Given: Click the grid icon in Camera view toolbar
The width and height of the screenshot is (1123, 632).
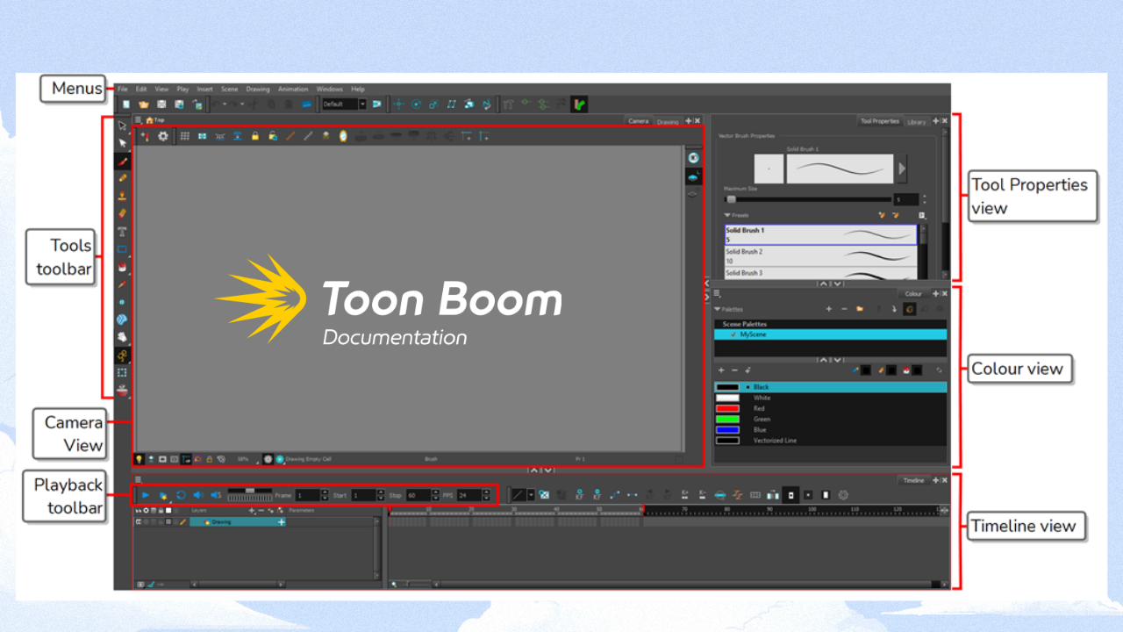Looking at the screenshot, I should pyautogui.click(x=185, y=136).
